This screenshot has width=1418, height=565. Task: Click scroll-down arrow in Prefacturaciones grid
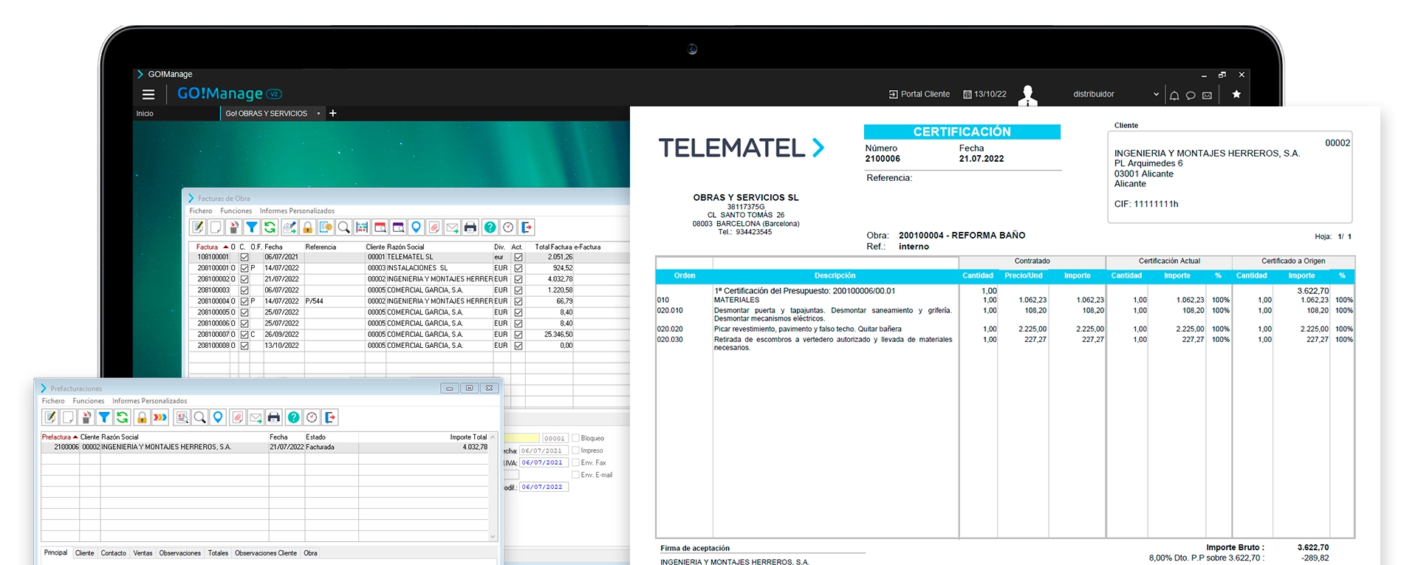(493, 536)
